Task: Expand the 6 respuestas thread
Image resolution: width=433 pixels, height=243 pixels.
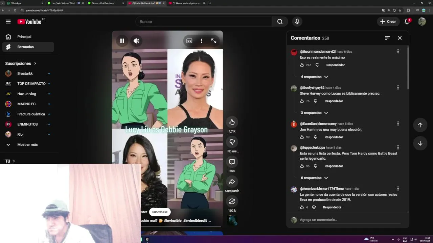Action: coord(314,178)
